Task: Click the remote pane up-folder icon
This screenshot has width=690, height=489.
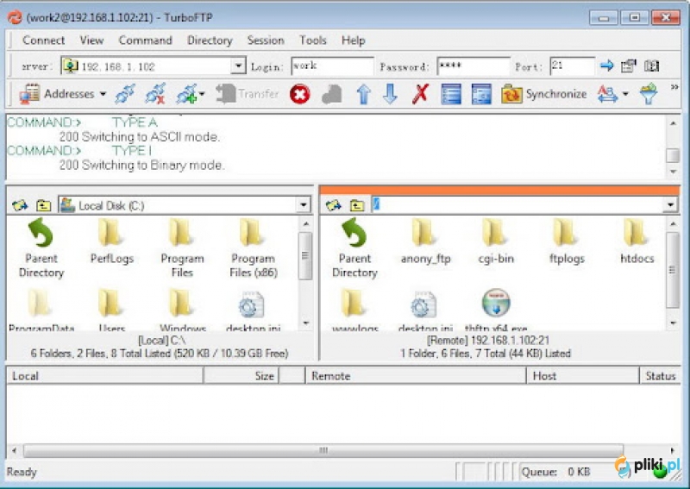Action: coord(357,205)
